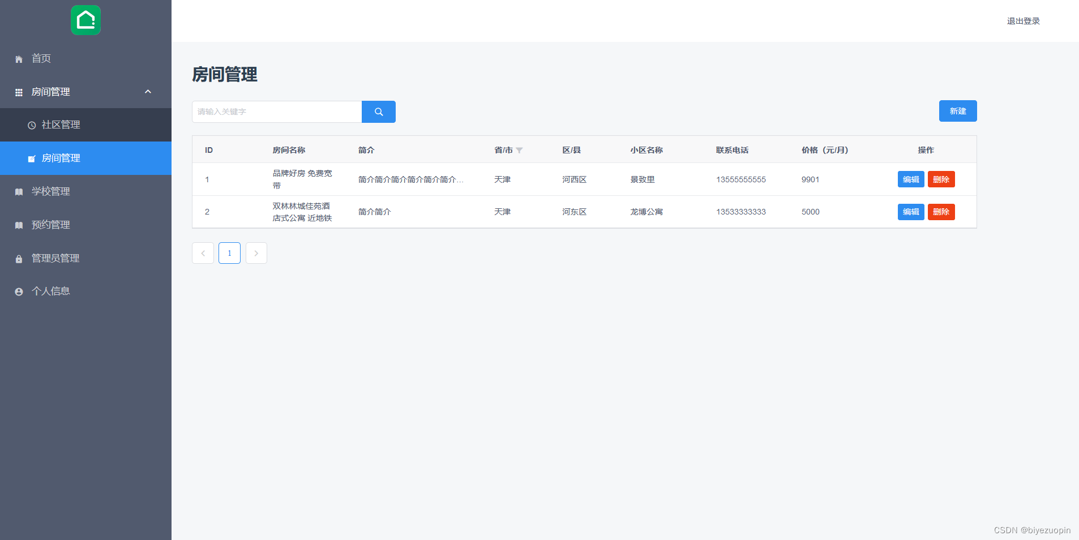The height and width of the screenshot is (540, 1079).
Task: Click 删除 for 双林林城佳苑 row
Action: [941, 212]
